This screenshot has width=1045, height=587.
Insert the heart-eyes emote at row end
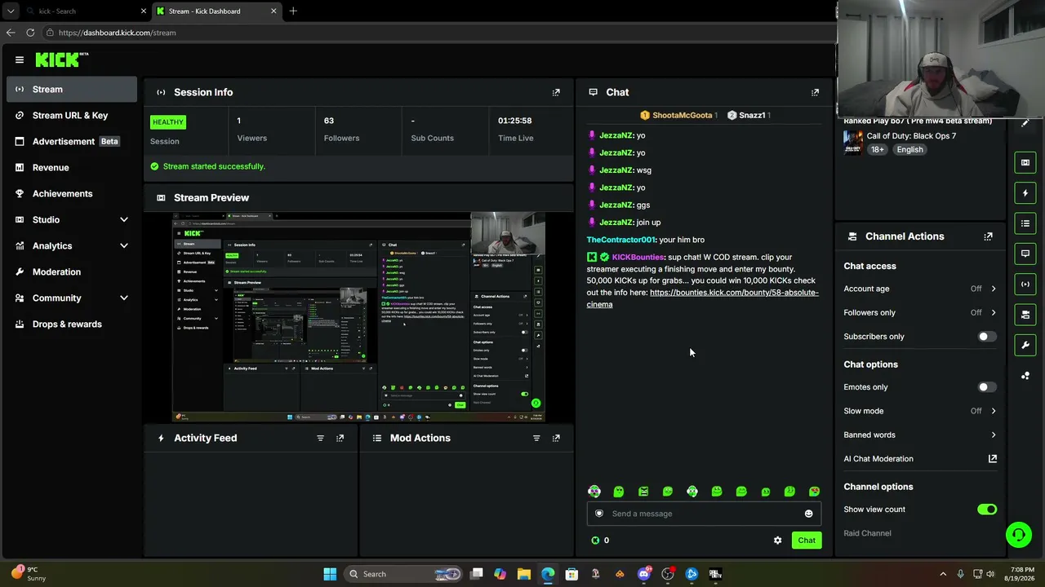coord(814,492)
